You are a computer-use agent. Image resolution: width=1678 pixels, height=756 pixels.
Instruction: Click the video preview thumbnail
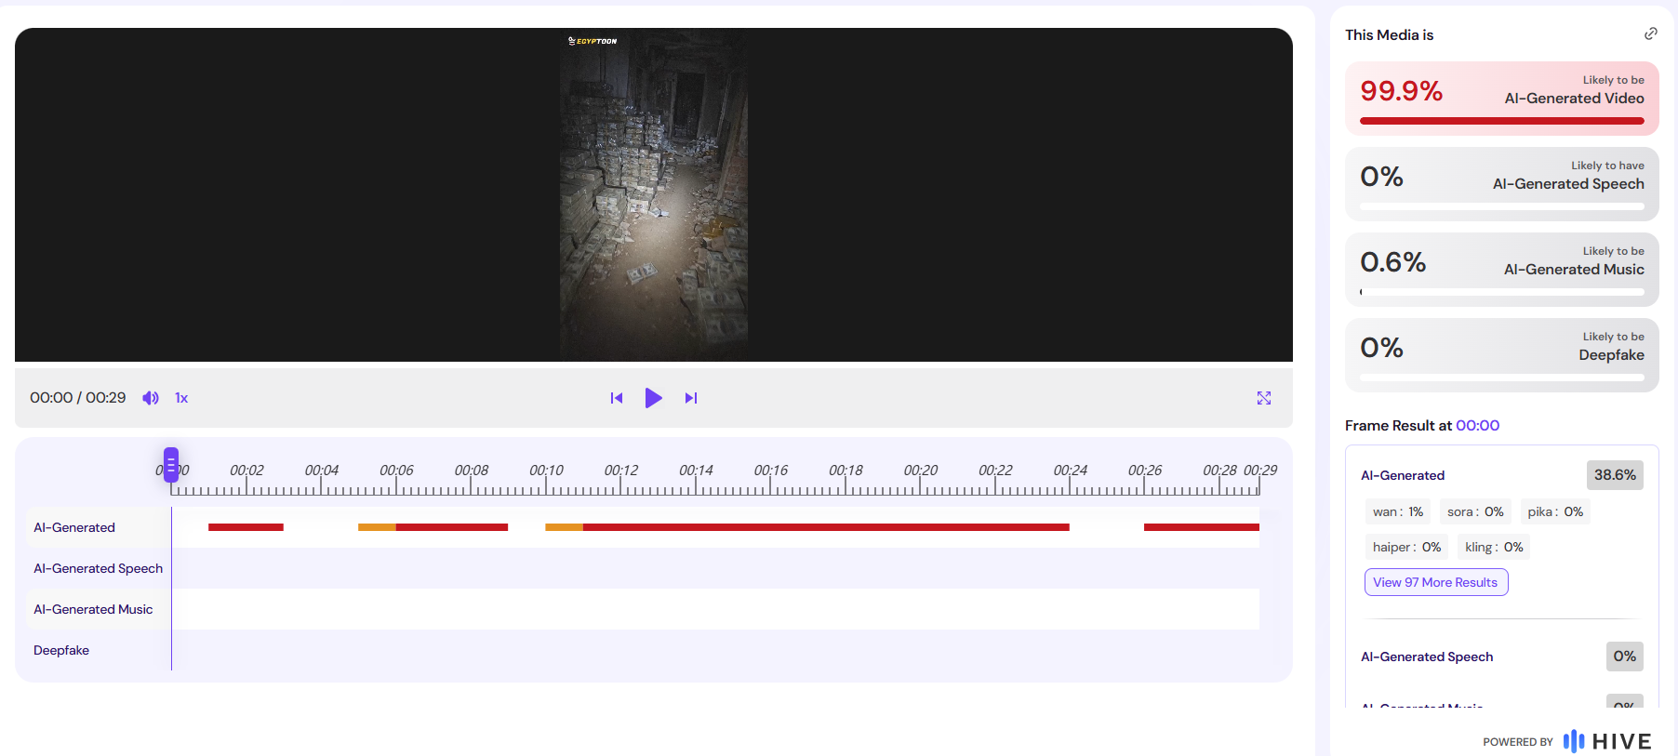tap(654, 194)
